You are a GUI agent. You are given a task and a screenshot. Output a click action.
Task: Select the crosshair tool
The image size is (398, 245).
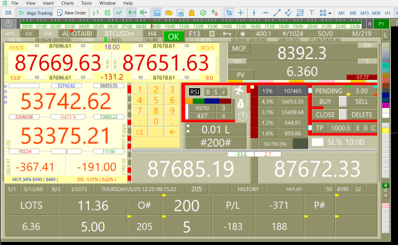point(241,13)
